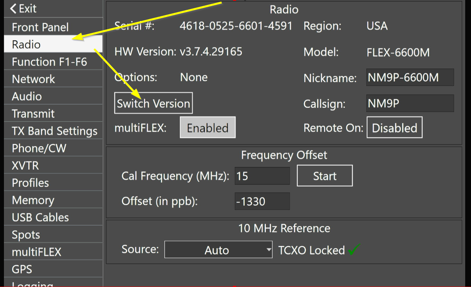This screenshot has width=471, height=287.
Task: Toggle the Remote On Disabled button
Action: (x=394, y=127)
